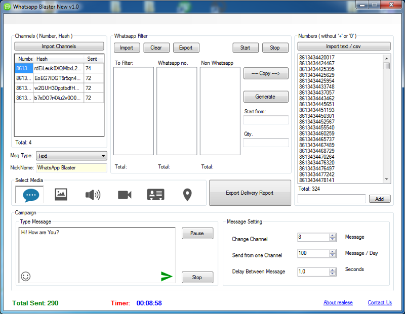Click the Import Channels button
The width and height of the screenshot is (405, 314).
coord(59,47)
